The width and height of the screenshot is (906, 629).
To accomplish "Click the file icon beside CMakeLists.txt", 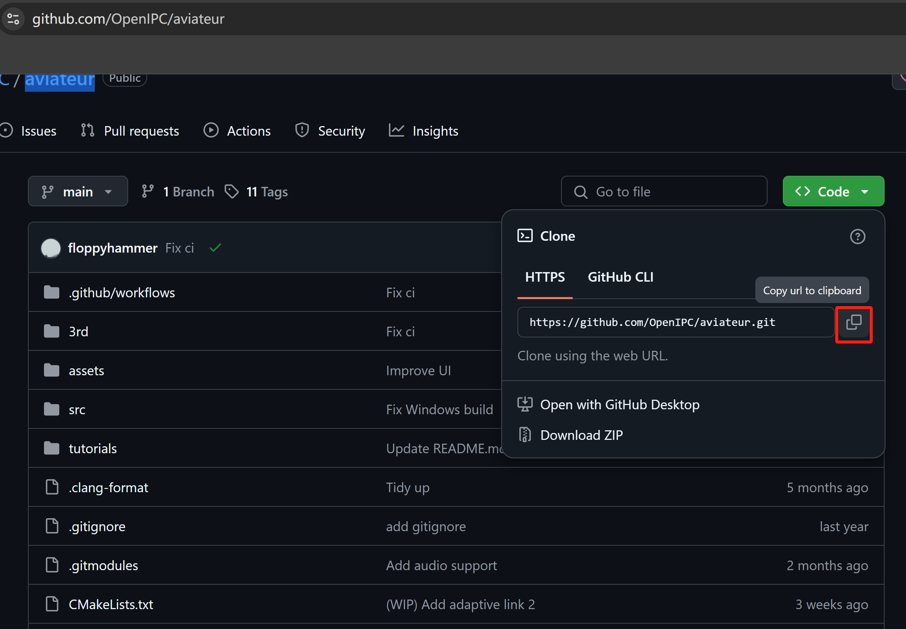I will coord(52,604).
